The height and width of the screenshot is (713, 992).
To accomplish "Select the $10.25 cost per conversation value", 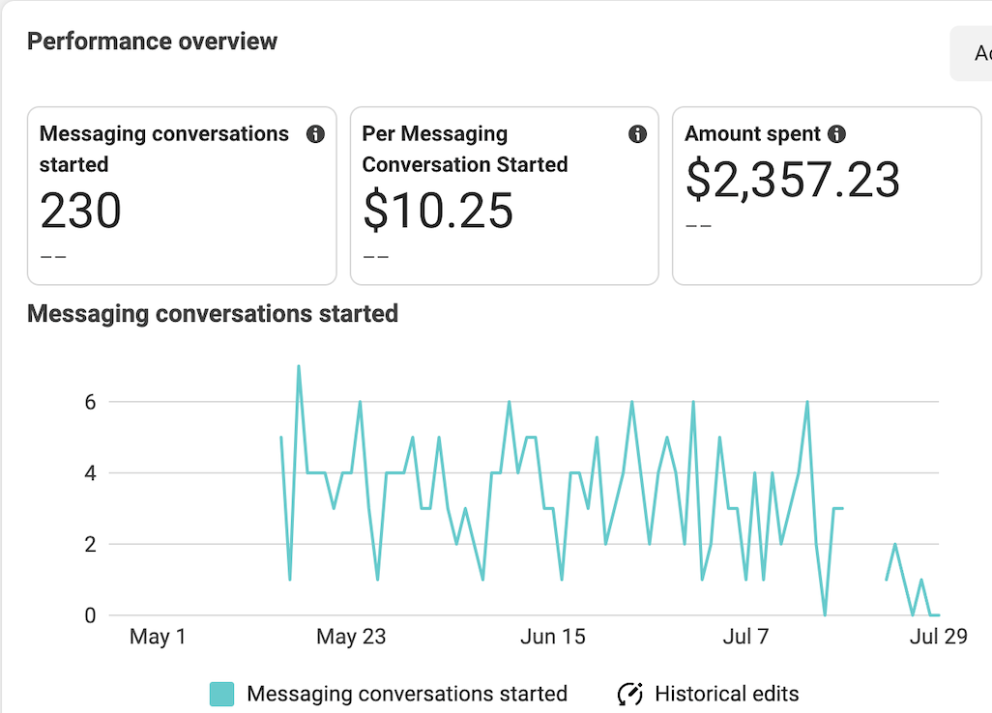I will 438,211.
